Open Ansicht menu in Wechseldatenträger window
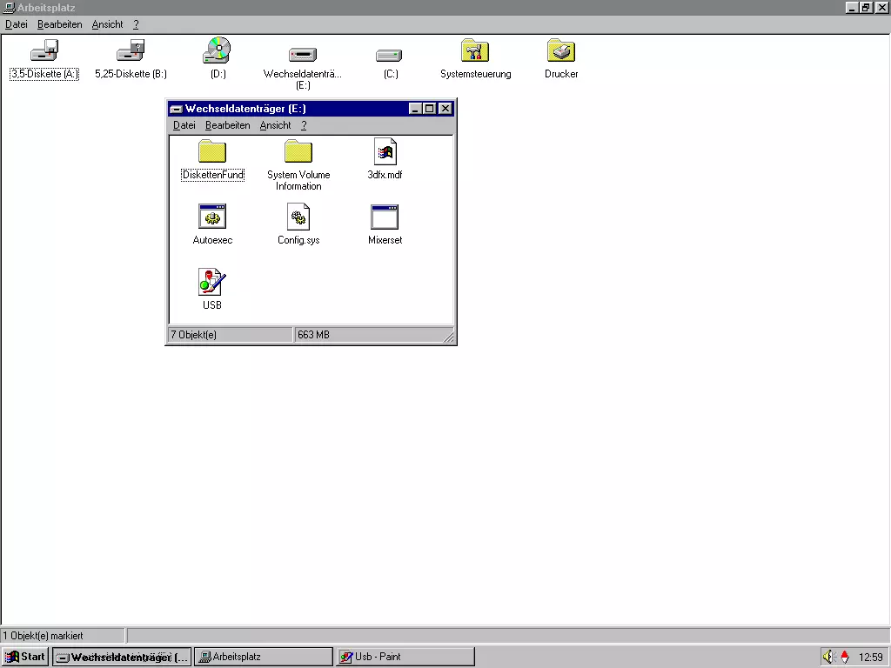The image size is (891, 668). pyautogui.click(x=275, y=125)
